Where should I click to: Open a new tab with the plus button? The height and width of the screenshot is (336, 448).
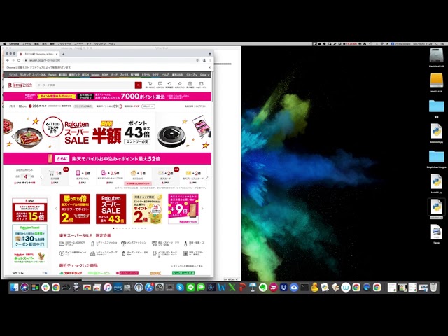[64, 54]
